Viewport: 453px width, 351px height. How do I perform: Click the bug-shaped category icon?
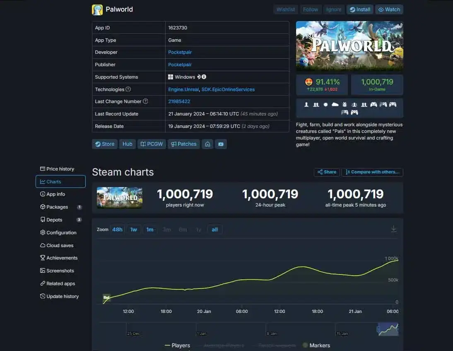tap(345, 105)
